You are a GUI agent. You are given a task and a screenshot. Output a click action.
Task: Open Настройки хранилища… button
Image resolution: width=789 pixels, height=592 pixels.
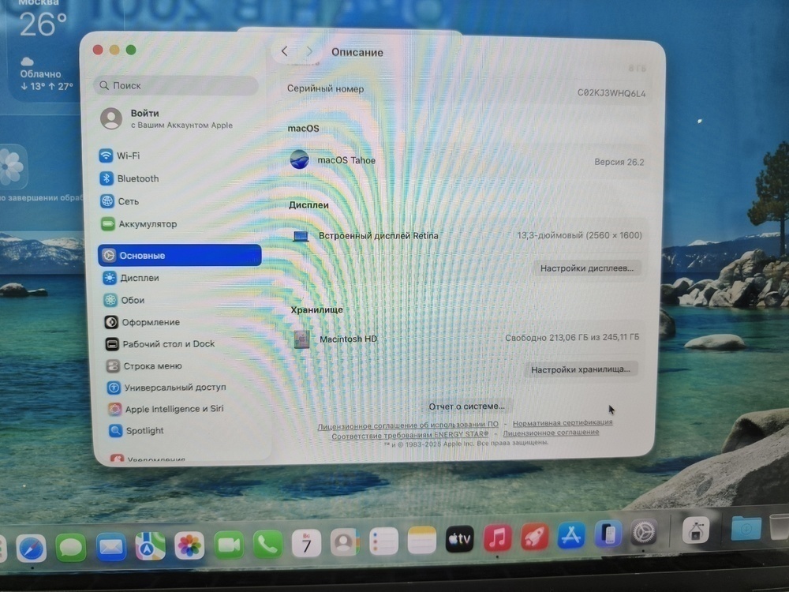click(580, 369)
